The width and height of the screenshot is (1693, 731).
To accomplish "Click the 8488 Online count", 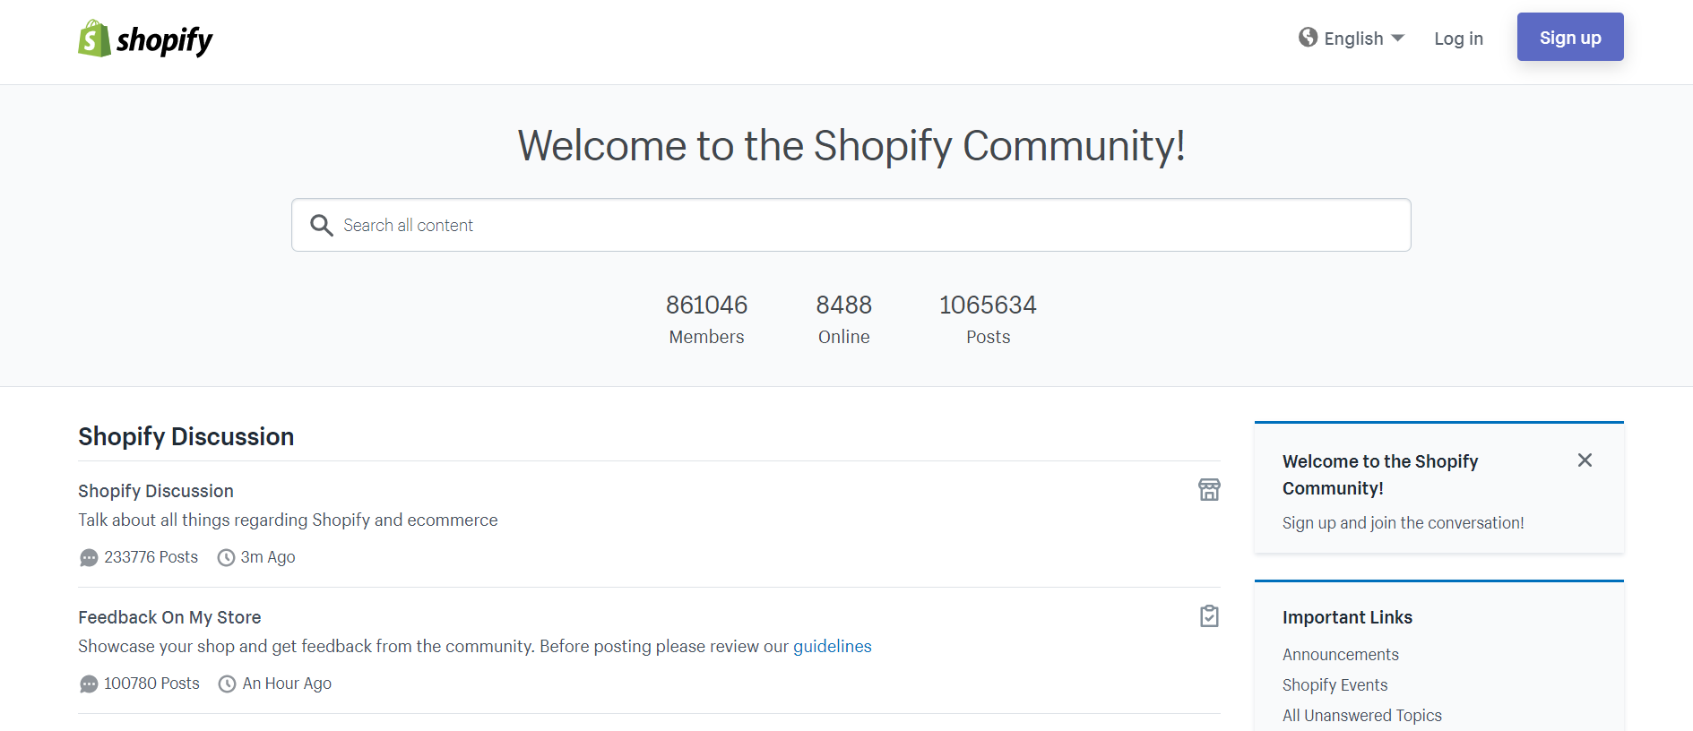I will [843, 319].
